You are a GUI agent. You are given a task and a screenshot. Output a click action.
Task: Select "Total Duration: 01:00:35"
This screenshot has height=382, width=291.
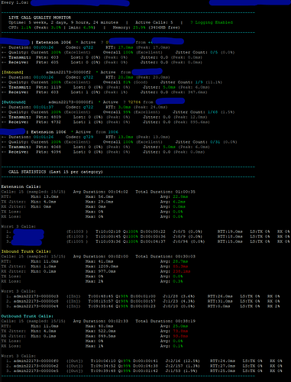[166, 192]
